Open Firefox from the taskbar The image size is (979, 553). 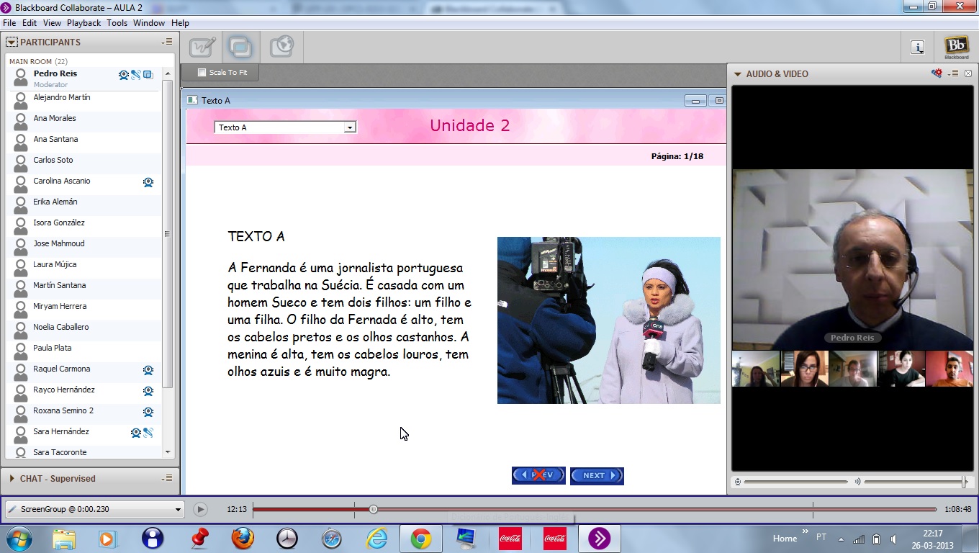point(243,539)
